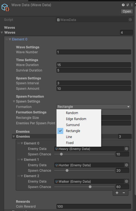Viewport: 136px width, 211px height.
Task: Adjust the Heavy spawn chance slider
Action: [x=84, y=154]
